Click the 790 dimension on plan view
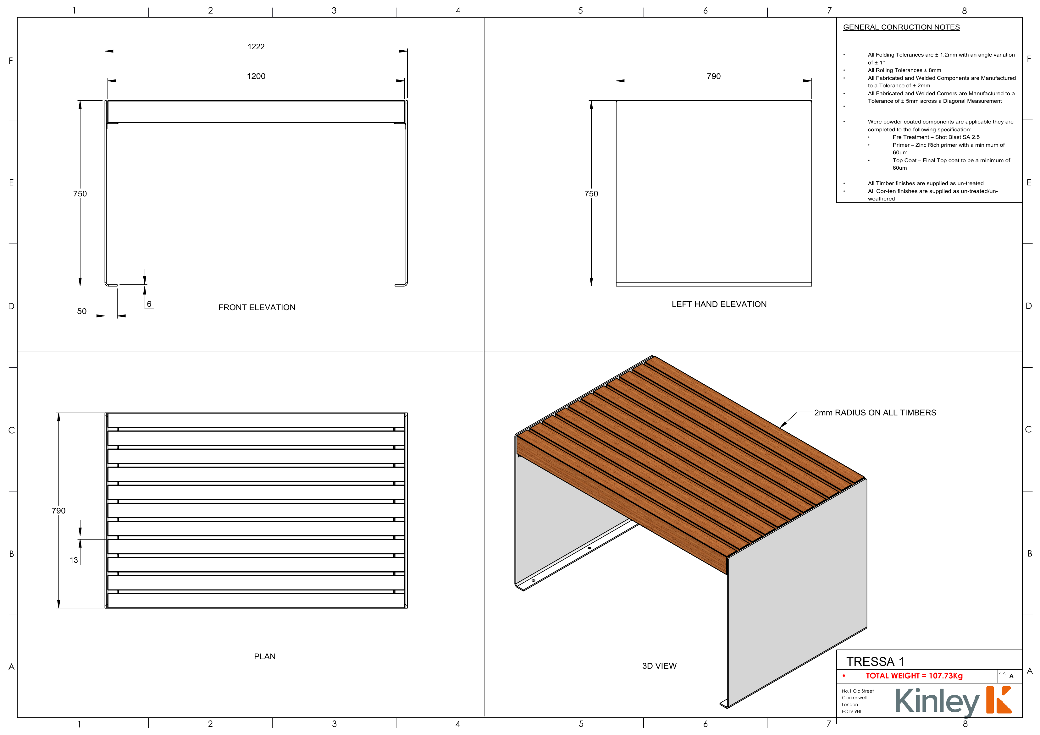The image size is (1040, 735). (58, 511)
